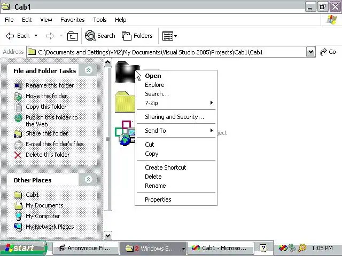Open the Help menu

tap(121, 20)
